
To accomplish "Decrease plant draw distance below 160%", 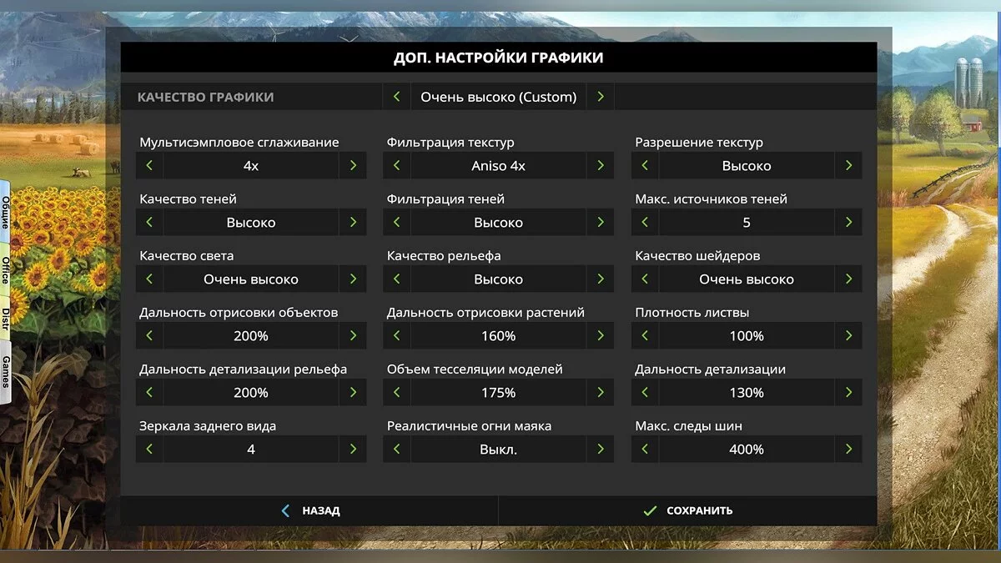I will [397, 335].
